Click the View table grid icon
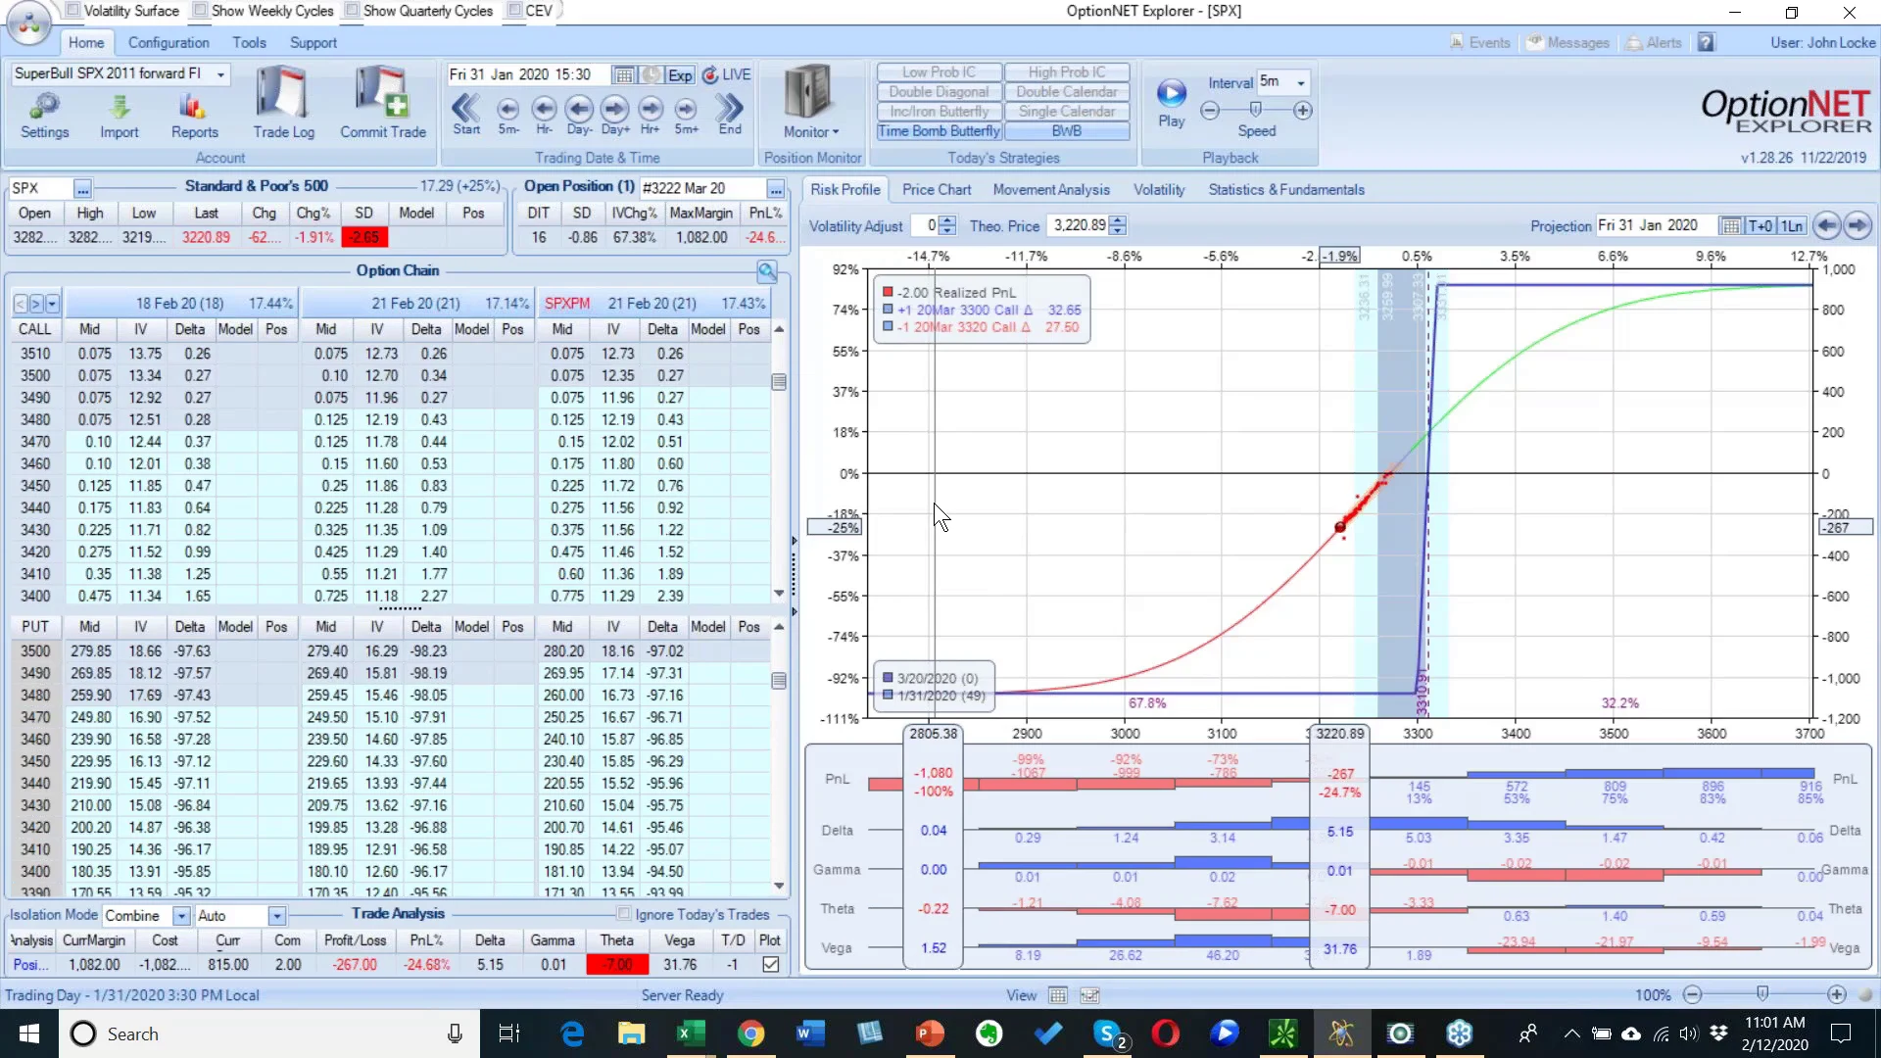 coord(1058,995)
